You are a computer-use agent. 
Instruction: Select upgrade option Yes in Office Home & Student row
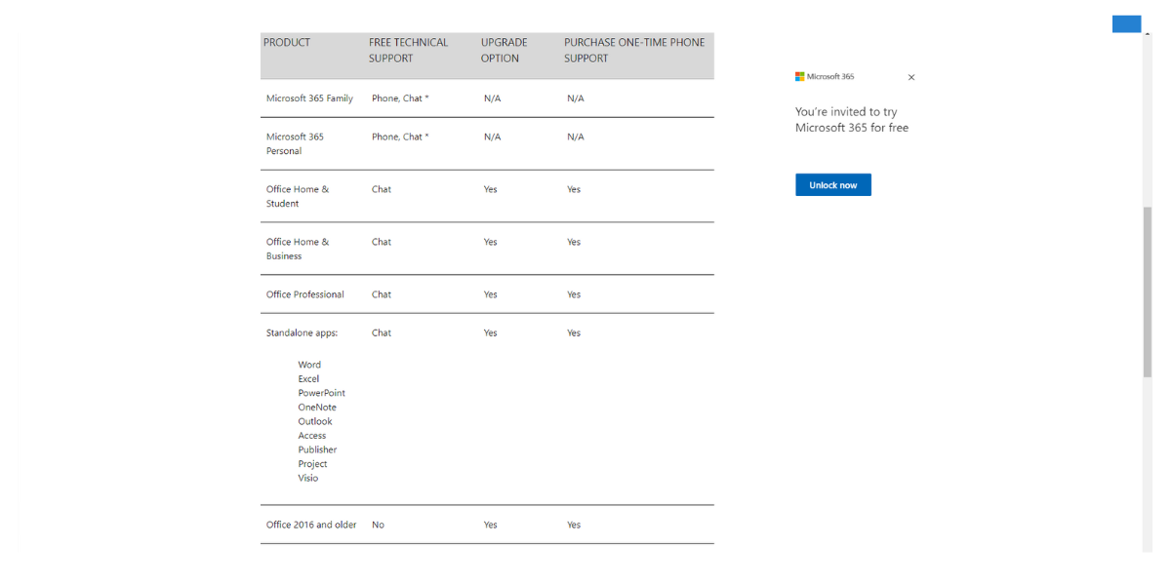(x=491, y=189)
